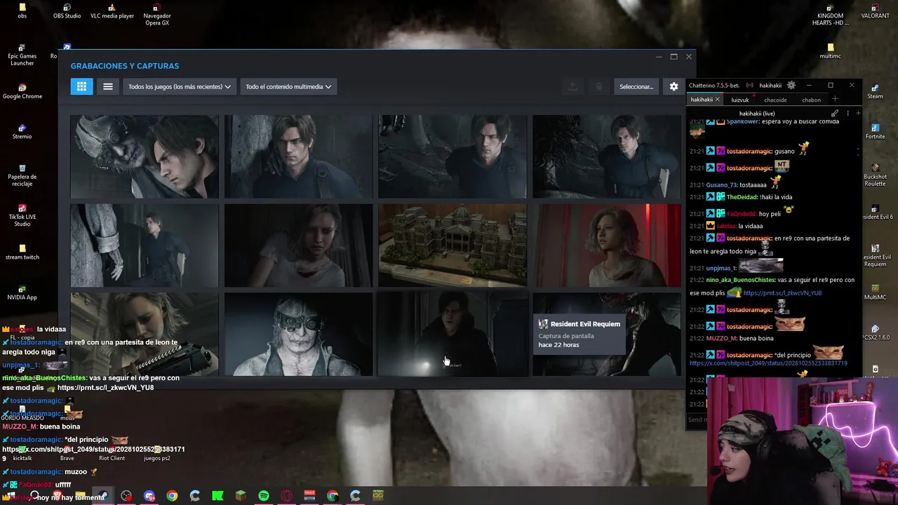Open 'Todo el contenido multimedia' dropdown
Screen dimensions: 898x505
coord(288,86)
